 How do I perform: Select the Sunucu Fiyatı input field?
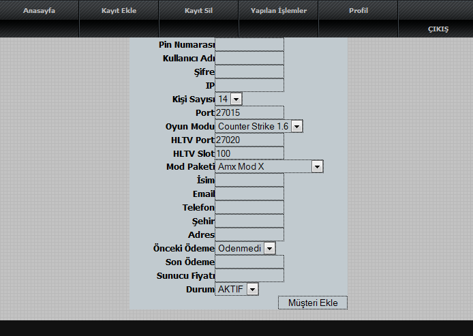[x=249, y=276]
